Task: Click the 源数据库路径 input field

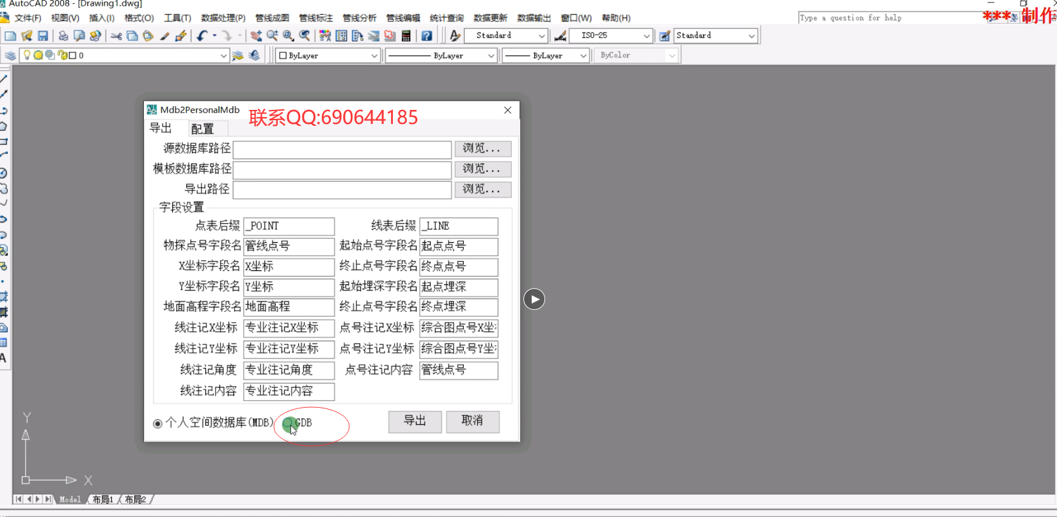Action: 342,150
